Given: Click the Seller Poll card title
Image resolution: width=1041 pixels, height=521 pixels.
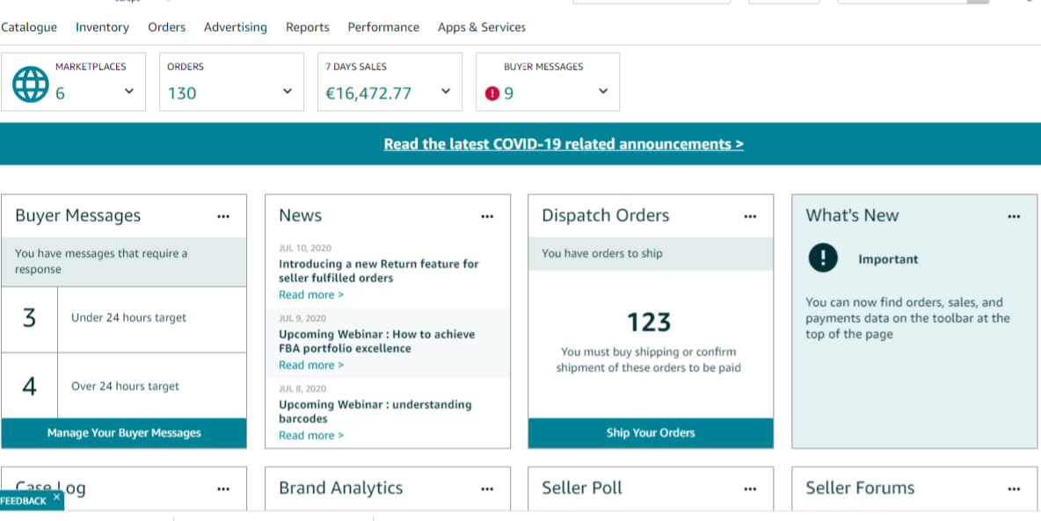Looking at the screenshot, I should coord(582,488).
